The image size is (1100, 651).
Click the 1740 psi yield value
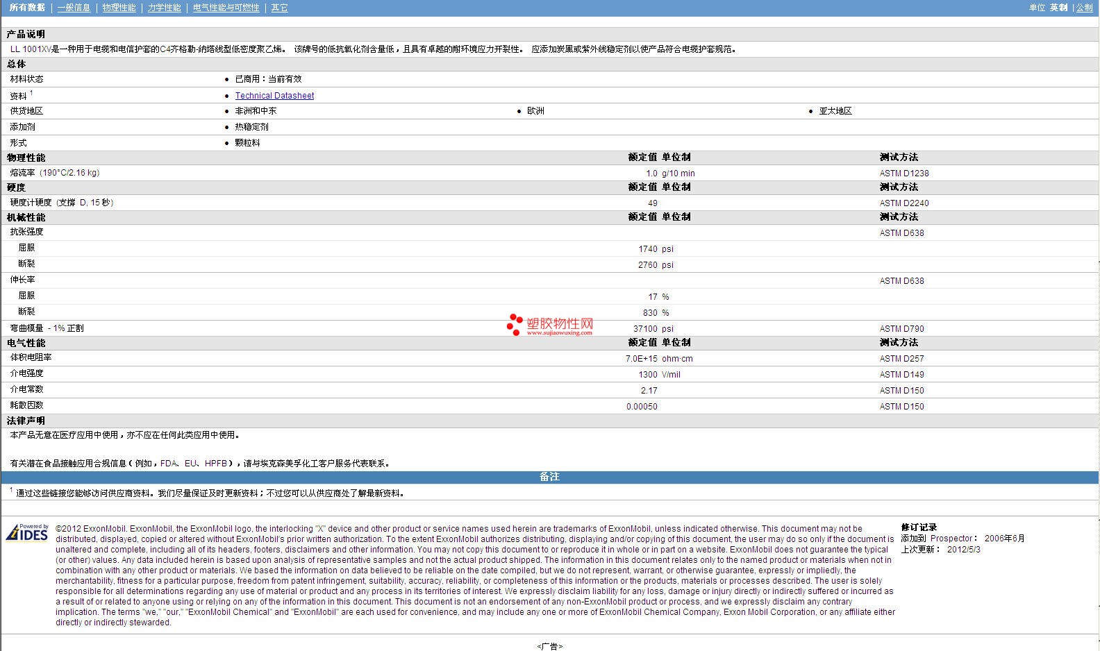(656, 249)
